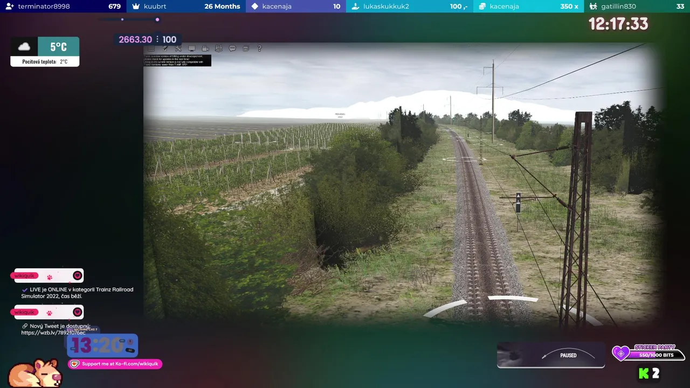Open the video camera view icon

tap(205, 48)
